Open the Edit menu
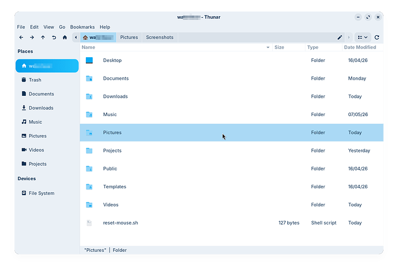The height and width of the screenshot is (272, 398). pyautogui.click(x=34, y=27)
